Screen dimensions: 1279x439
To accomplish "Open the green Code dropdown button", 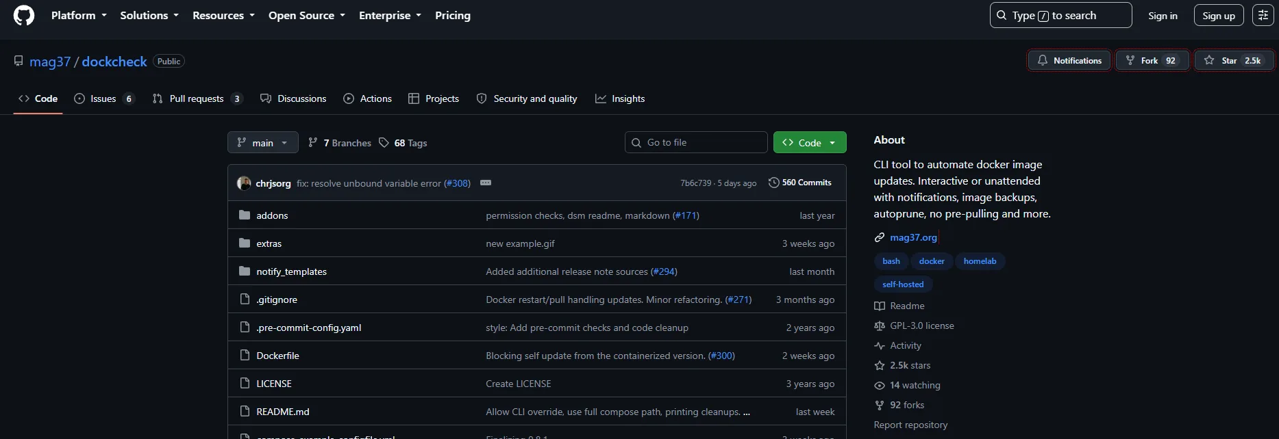I will (810, 142).
